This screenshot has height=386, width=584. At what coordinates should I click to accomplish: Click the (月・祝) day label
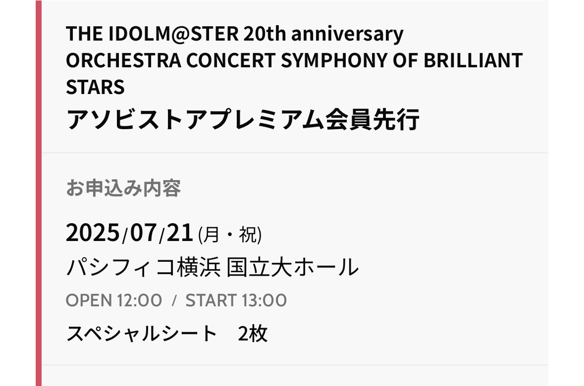230,235
